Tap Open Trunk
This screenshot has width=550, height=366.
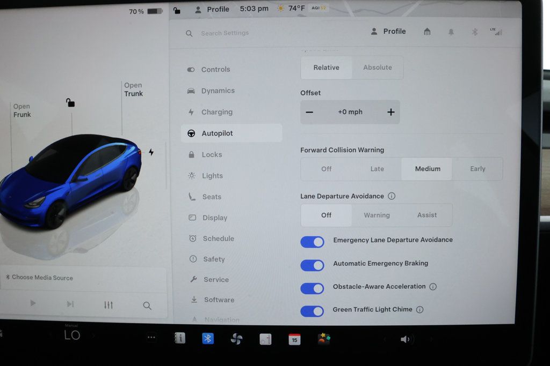(133, 89)
